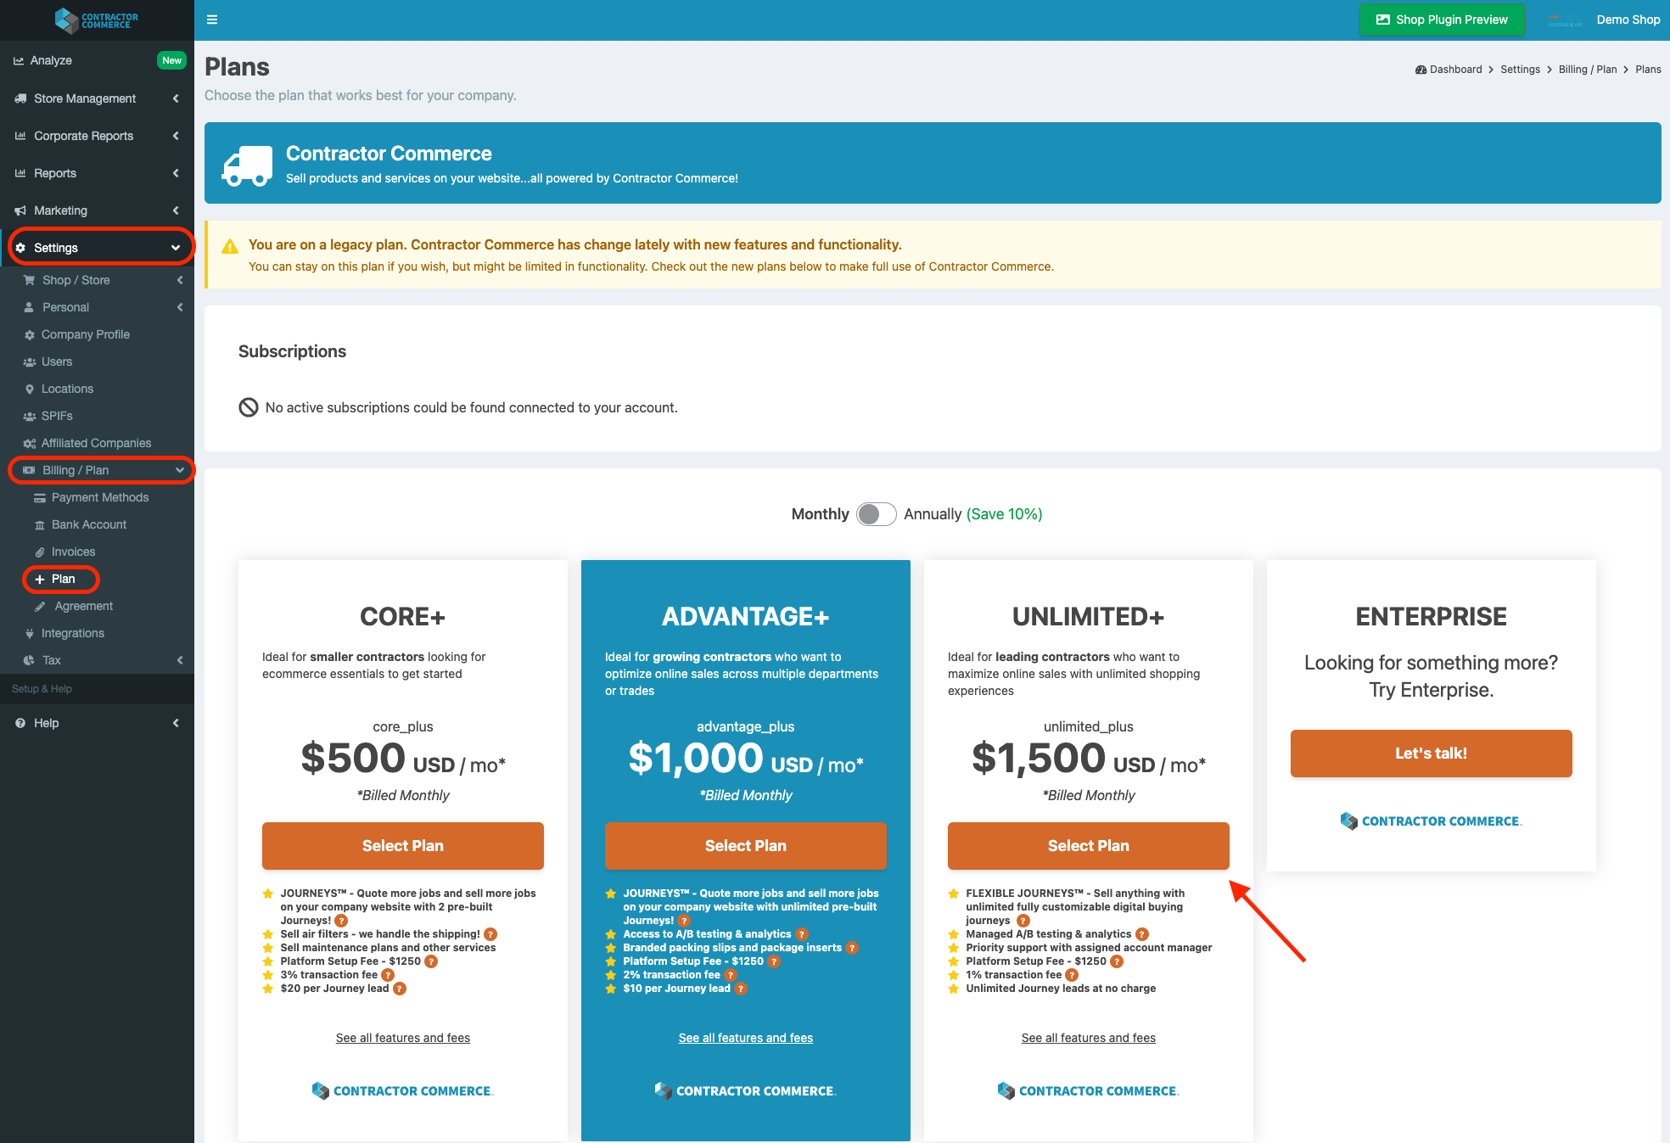
Task: Expand the Help menu
Action: tap(97, 723)
